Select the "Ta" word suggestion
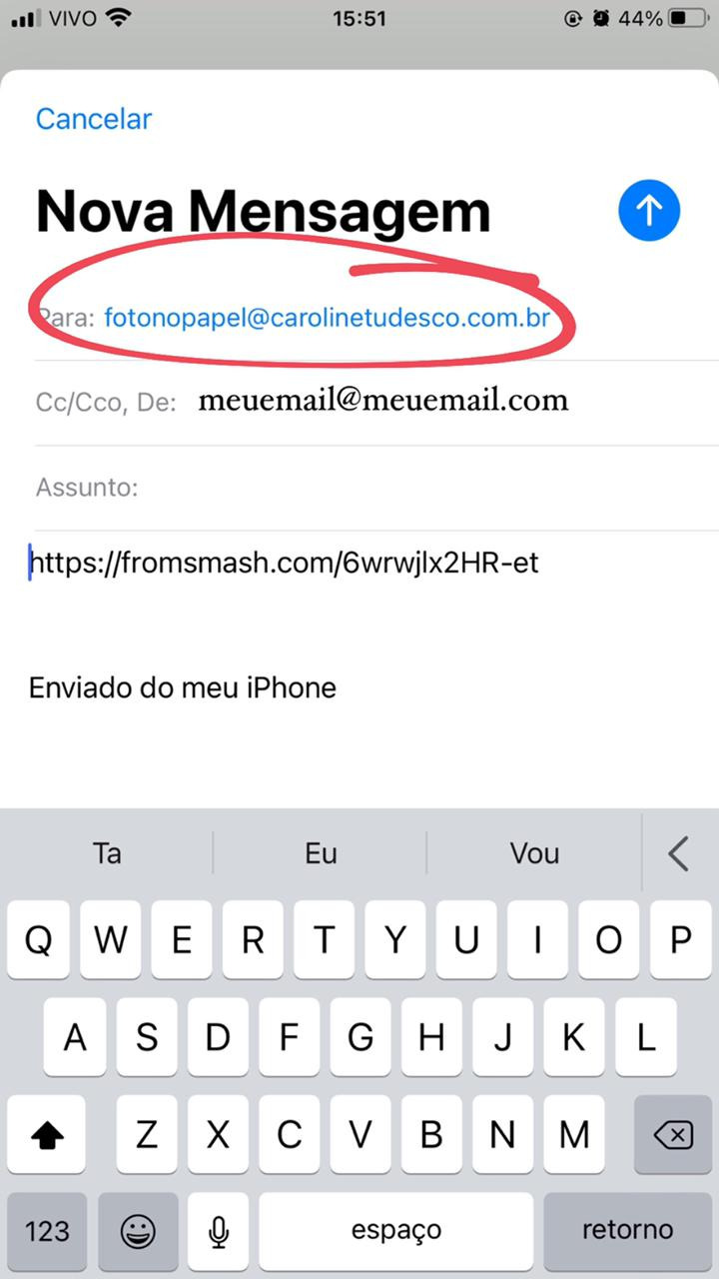Screen dimensions: 719x1279 click(x=107, y=854)
